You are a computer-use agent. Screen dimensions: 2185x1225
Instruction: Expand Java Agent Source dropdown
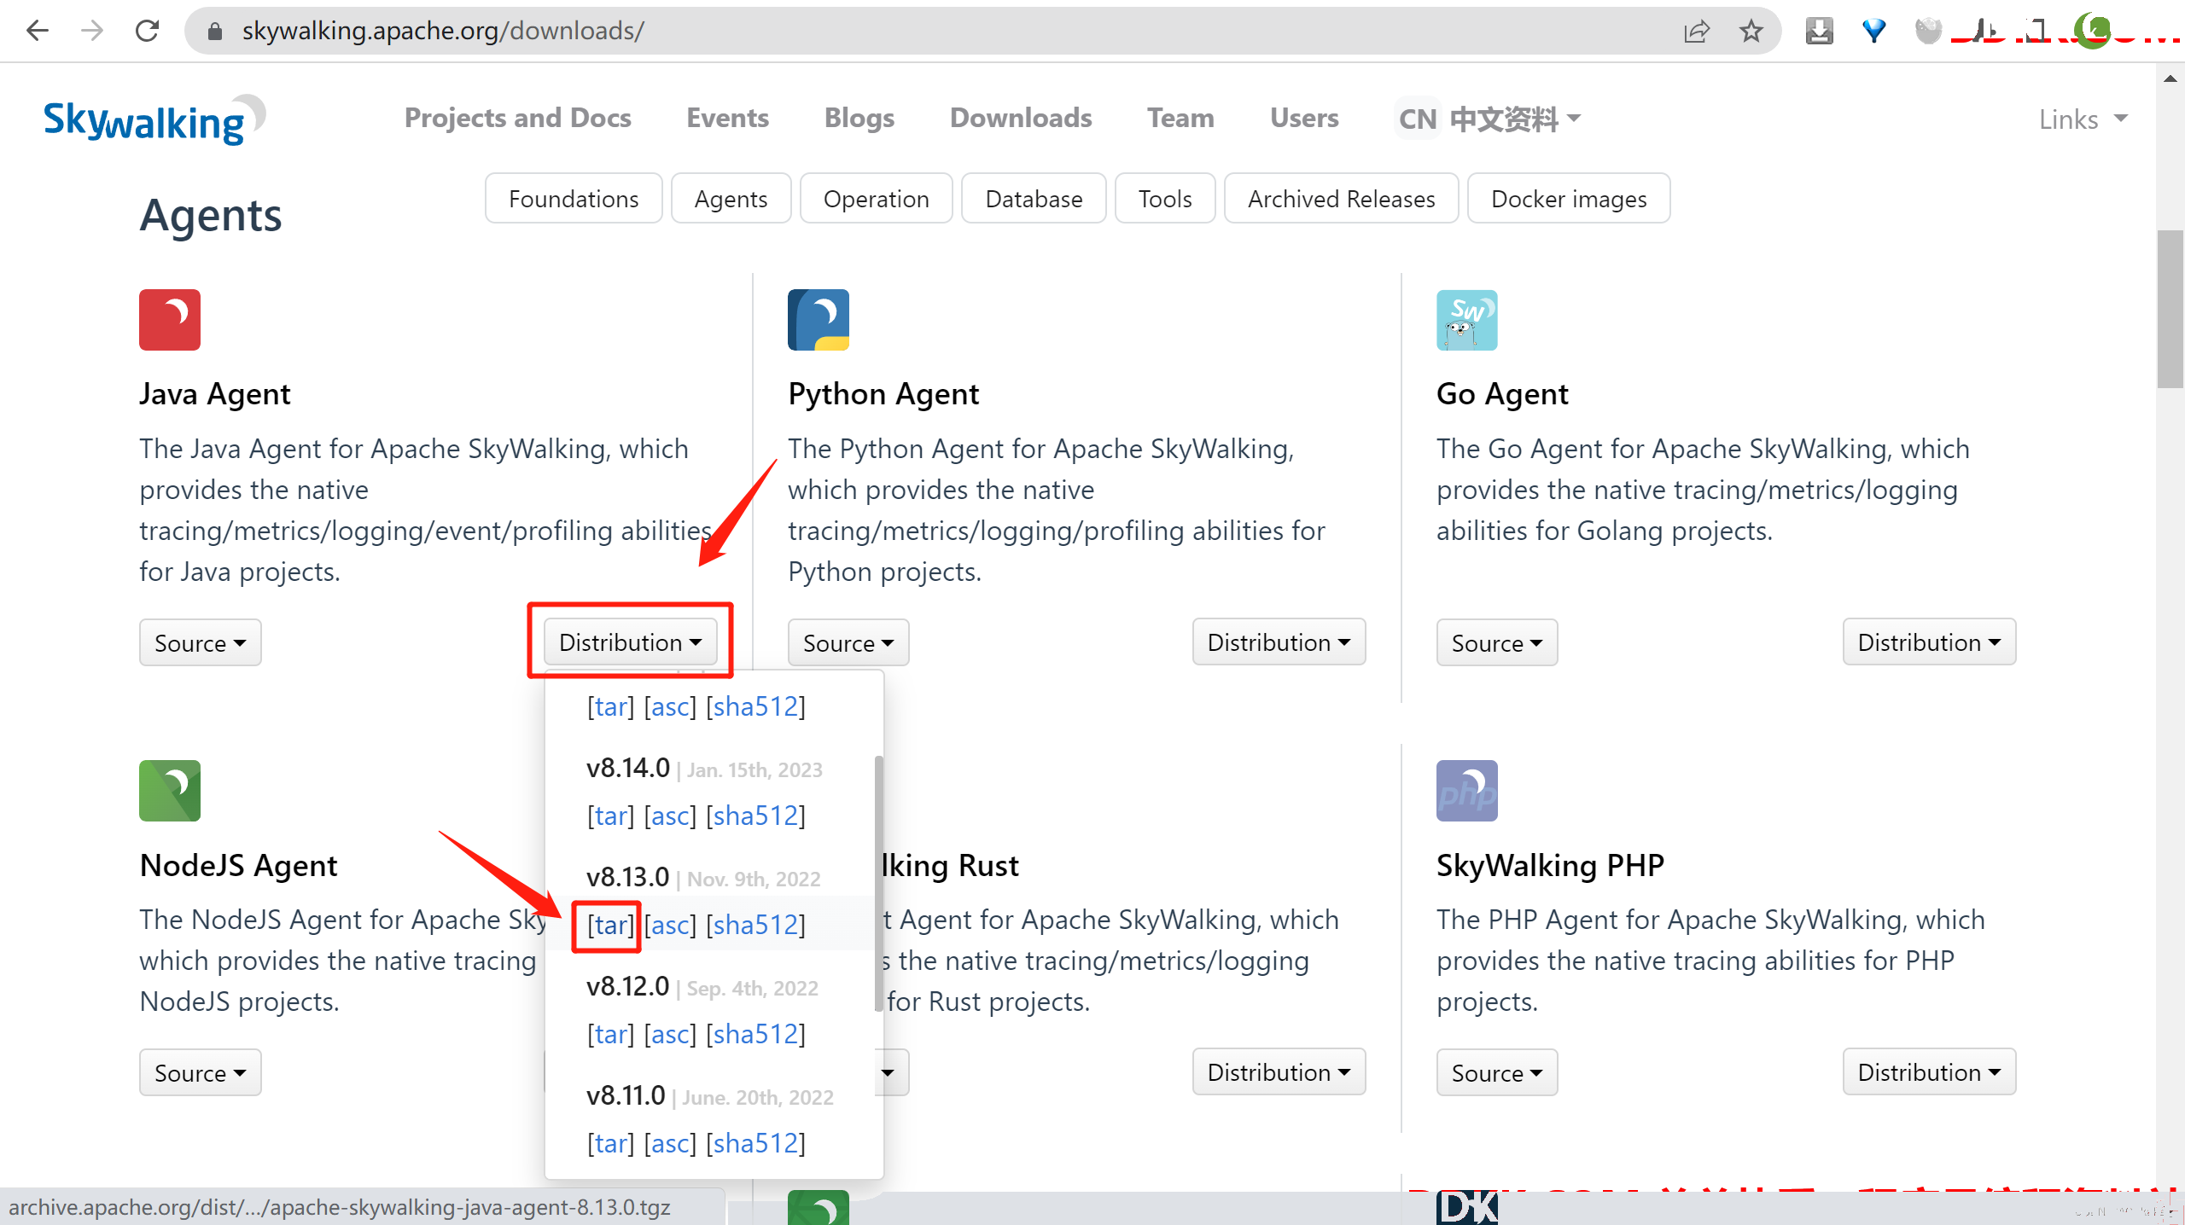[x=200, y=642]
